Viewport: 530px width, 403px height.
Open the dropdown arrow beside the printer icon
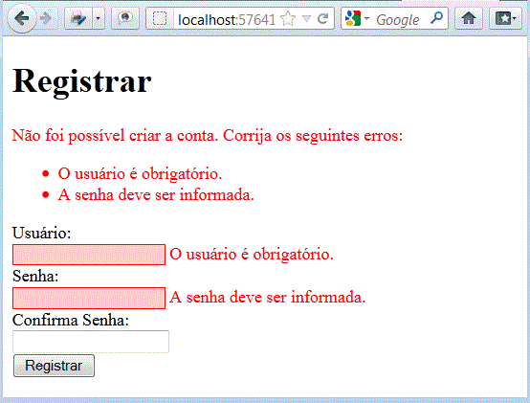point(98,18)
